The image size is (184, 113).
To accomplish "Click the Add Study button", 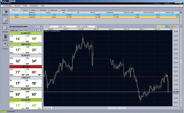I will (x=47, y=108).
